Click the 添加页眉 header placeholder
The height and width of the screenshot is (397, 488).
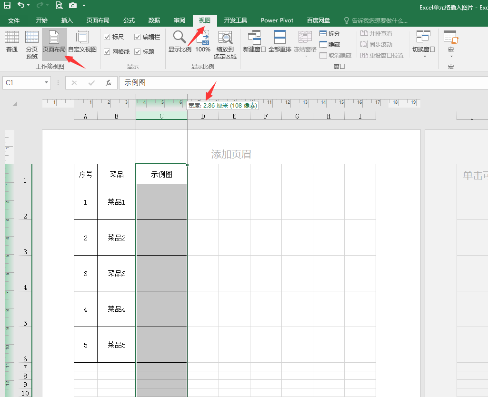click(x=231, y=154)
